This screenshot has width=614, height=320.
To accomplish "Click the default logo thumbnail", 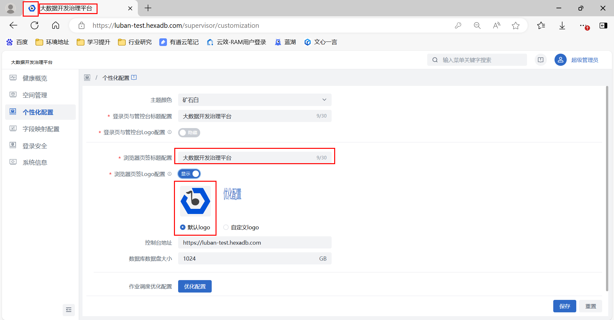I will pyautogui.click(x=195, y=201).
